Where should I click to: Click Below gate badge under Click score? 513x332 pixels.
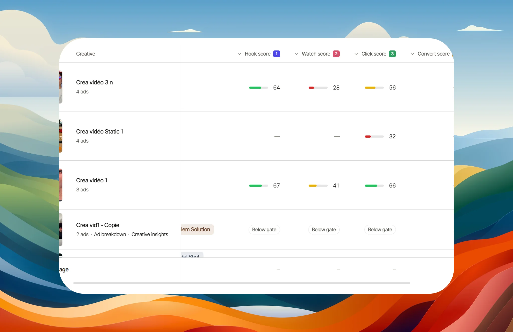point(380,230)
